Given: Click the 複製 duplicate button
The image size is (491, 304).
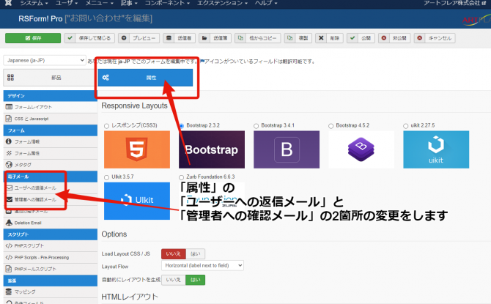Looking at the screenshot, I should (298, 38).
